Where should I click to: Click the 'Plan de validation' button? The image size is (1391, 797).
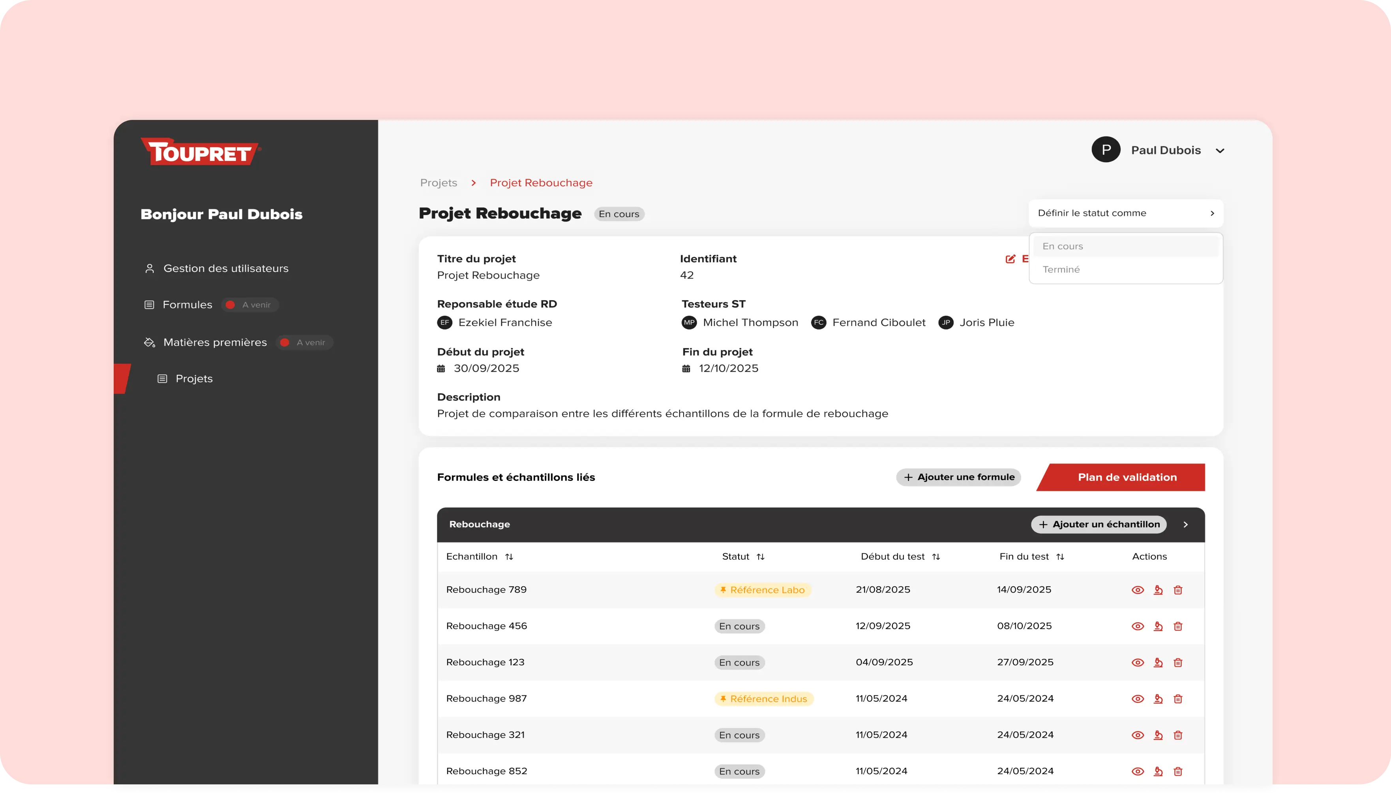point(1127,477)
